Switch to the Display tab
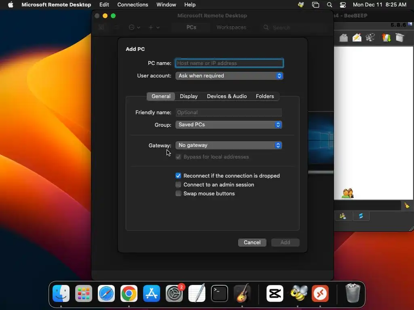 tap(188, 96)
